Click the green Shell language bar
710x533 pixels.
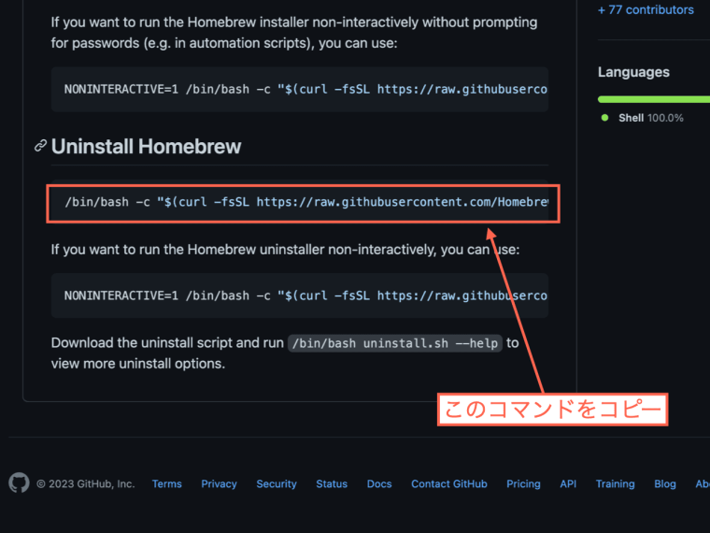click(654, 99)
